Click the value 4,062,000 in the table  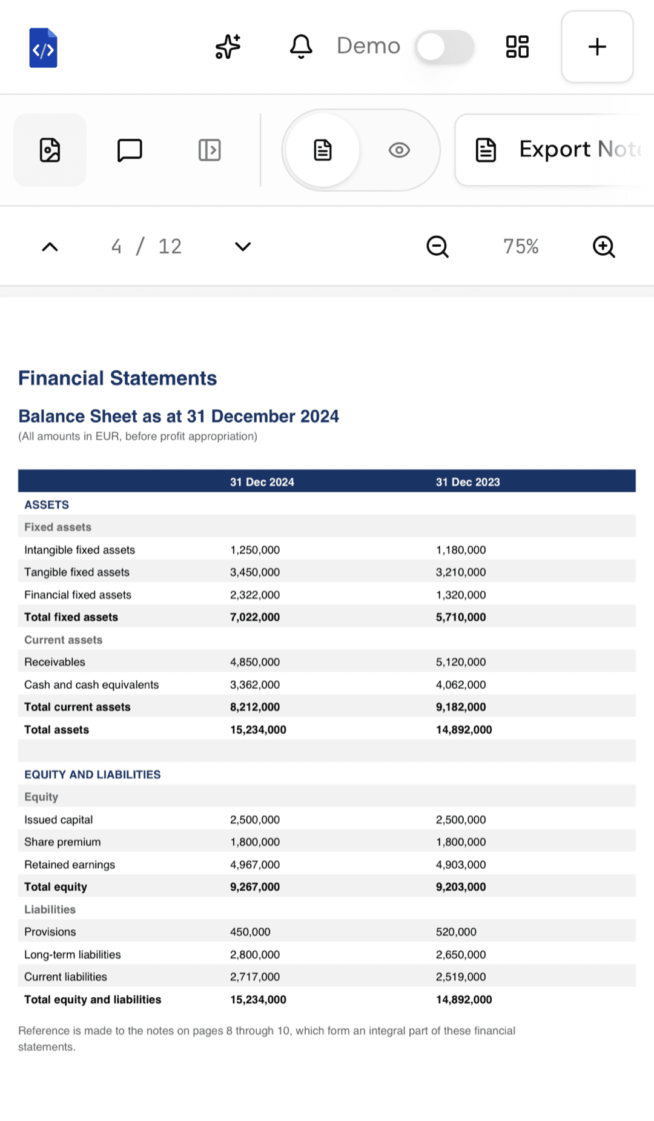click(461, 684)
